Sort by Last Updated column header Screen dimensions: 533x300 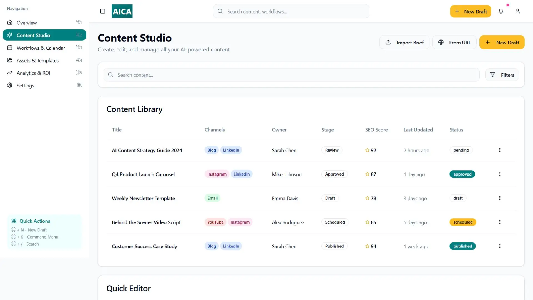coord(418,130)
